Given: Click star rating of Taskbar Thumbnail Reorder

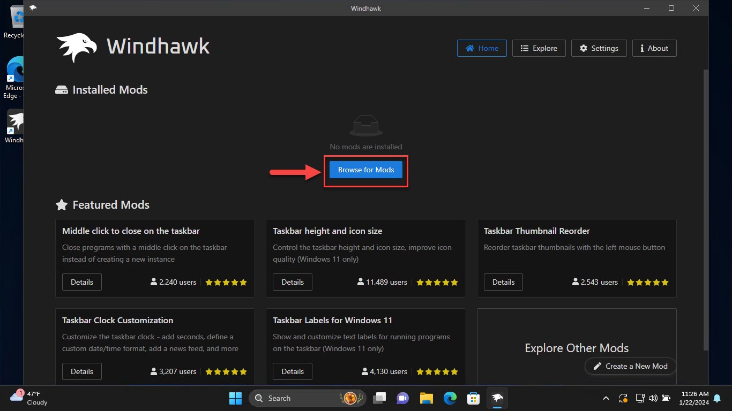Looking at the screenshot, I should [x=648, y=282].
